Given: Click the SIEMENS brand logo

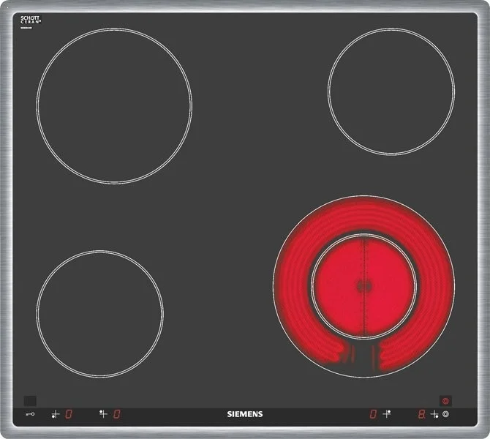Looking at the screenshot, I should (x=245, y=414).
